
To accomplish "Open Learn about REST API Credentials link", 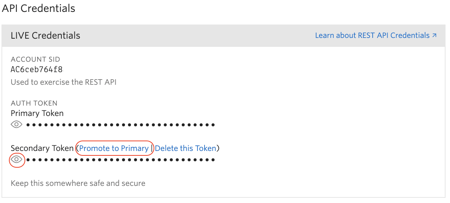I will tap(372, 35).
